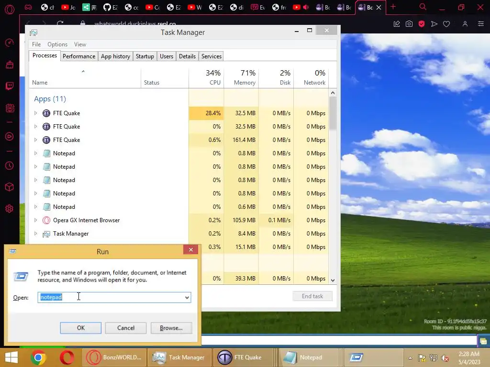Switch to the Details tab

(x=187, y=56)
